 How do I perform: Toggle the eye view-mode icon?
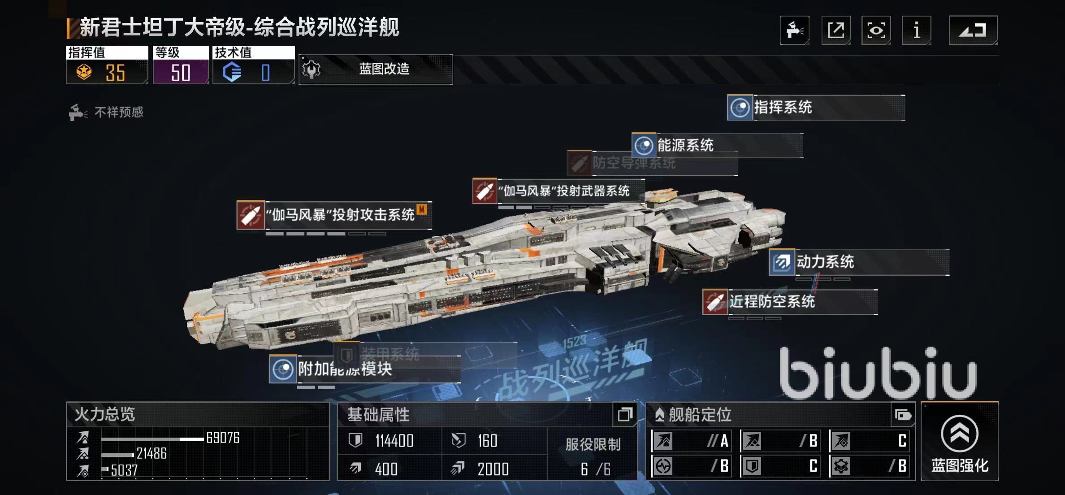[x=876, y=30]
